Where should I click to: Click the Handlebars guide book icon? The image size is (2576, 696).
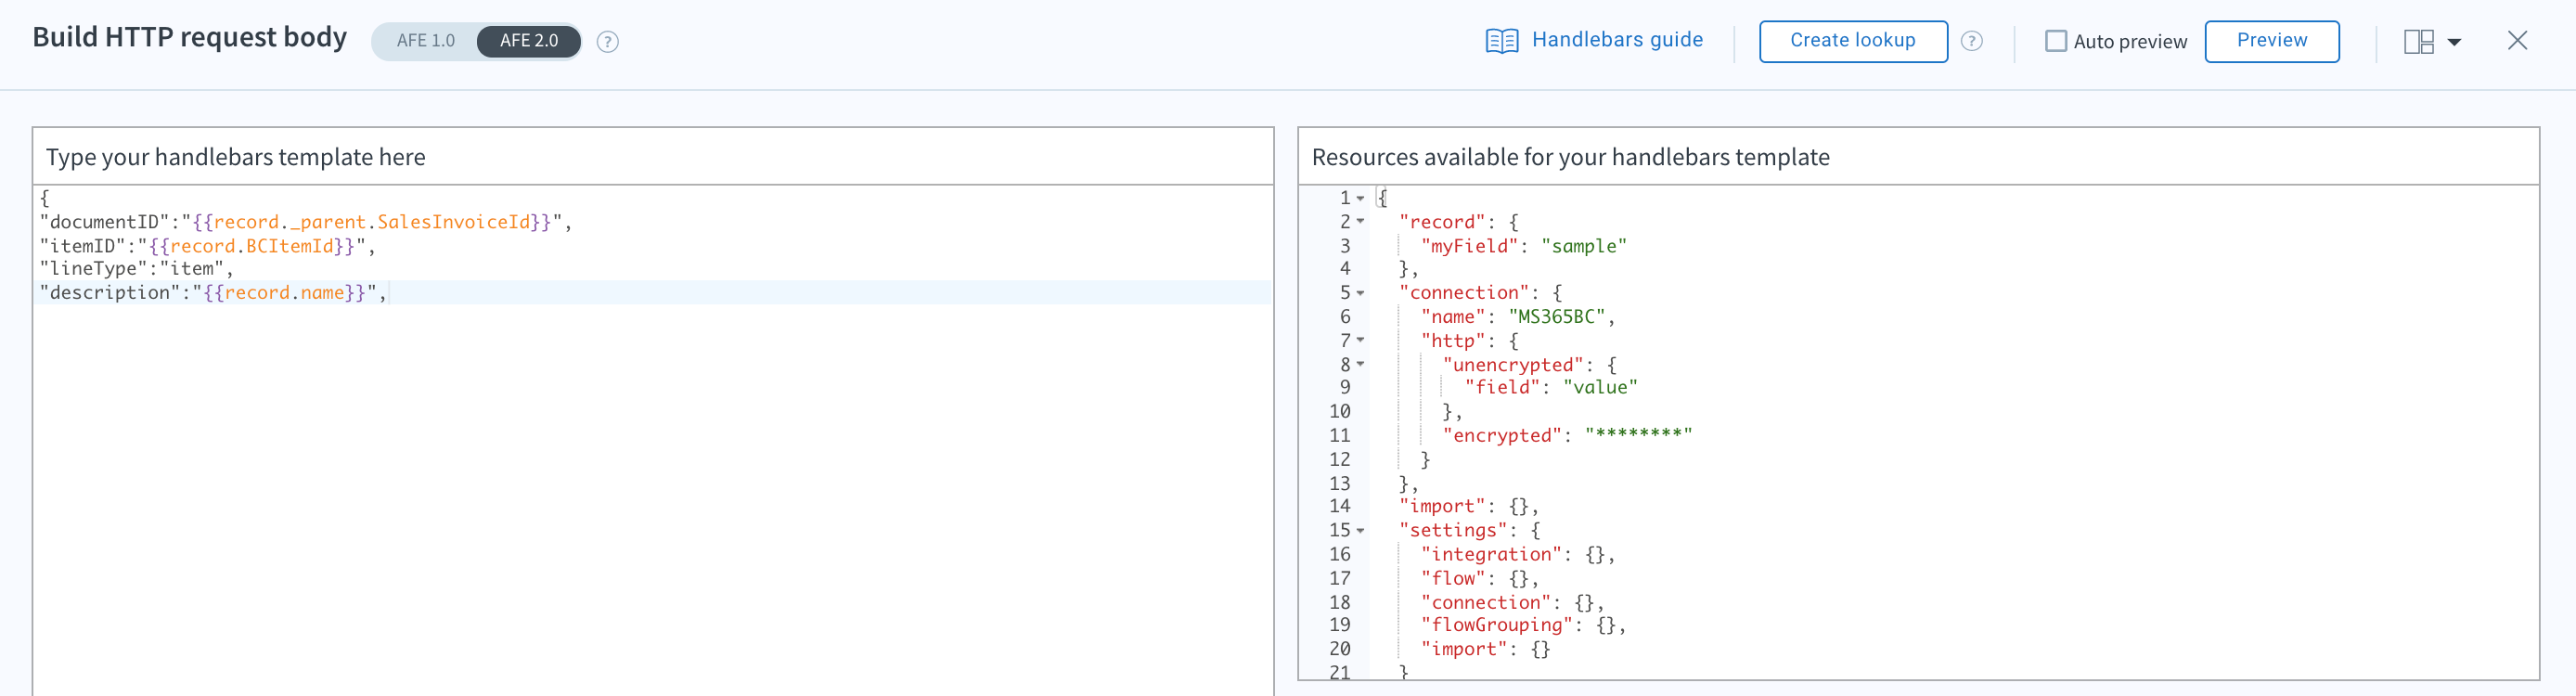(1502, 41)
